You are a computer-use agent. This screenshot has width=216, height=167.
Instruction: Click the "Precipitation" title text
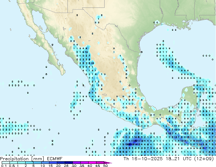pos(14,159)
